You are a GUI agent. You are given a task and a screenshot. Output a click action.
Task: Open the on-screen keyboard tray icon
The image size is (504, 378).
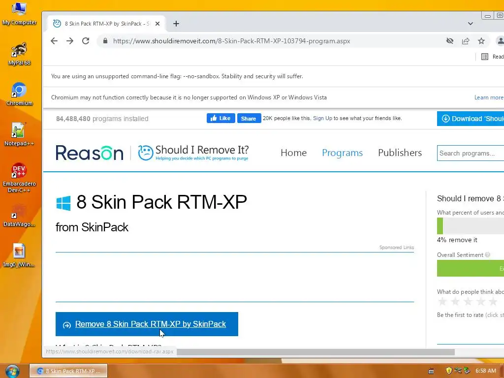[x=431, y=371]
